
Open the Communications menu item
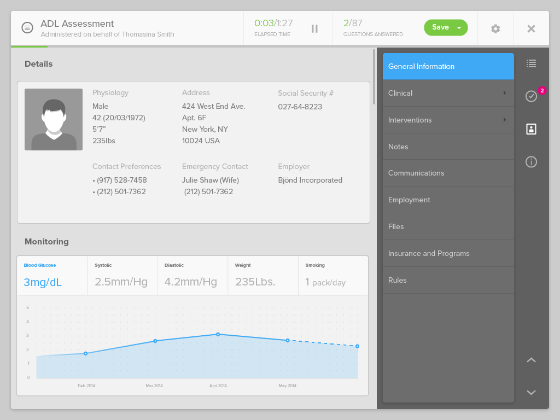tap(448, 173)
